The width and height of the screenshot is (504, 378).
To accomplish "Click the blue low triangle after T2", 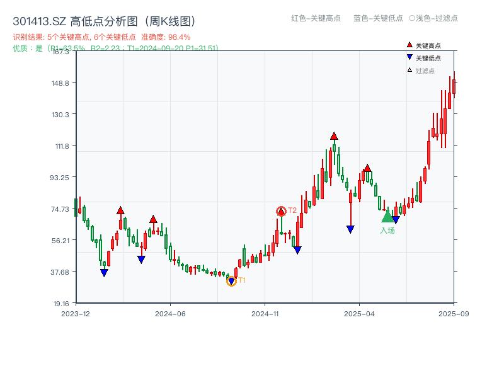I will [297, 250].
